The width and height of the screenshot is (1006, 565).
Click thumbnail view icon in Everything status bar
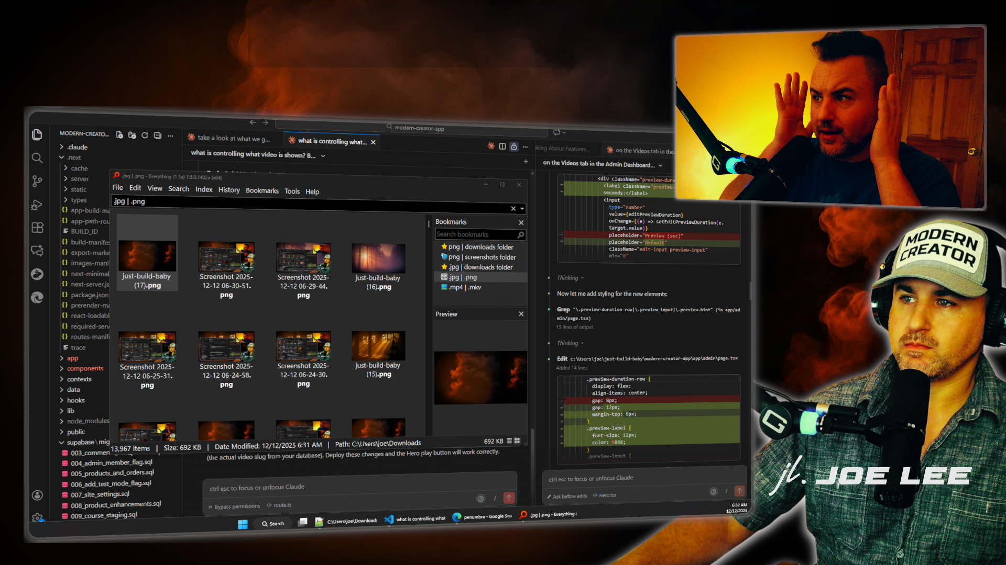[x=518, y=441]
